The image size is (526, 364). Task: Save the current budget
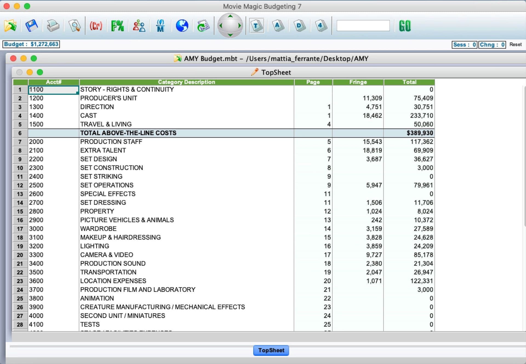tap(32, 25)
